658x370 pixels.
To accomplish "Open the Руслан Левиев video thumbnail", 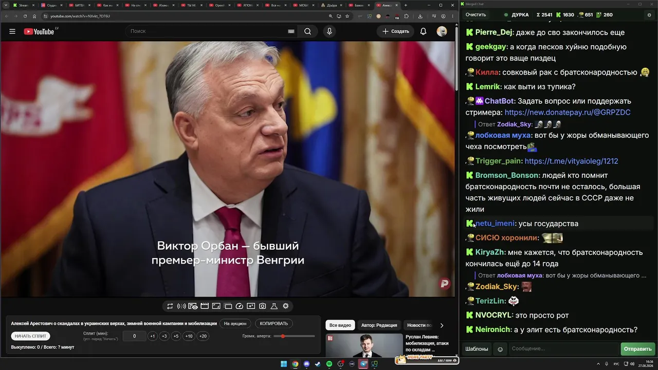I will [x=364, y=346].
